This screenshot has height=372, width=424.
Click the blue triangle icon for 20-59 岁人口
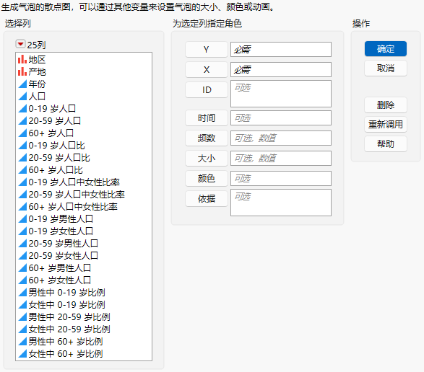coord(22,120)
